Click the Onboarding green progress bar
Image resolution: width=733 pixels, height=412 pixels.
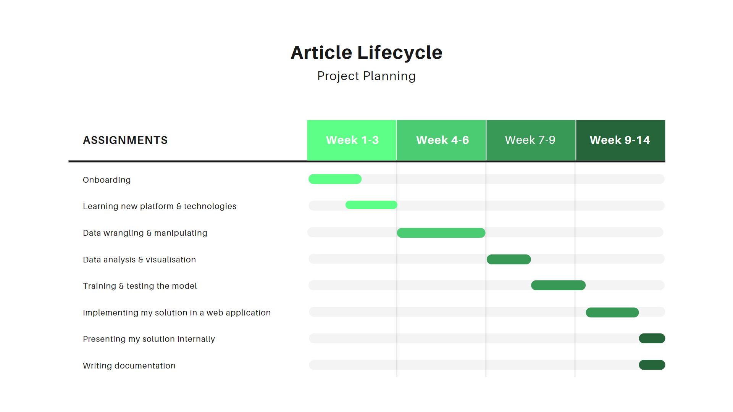(x=335, y=179)
